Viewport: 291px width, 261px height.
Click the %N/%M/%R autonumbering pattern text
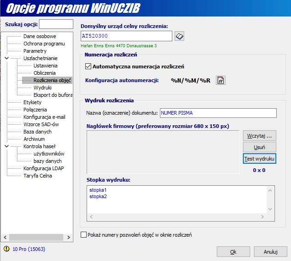tap(191, 80)
